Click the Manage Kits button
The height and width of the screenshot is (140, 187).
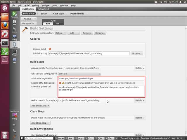29,23
